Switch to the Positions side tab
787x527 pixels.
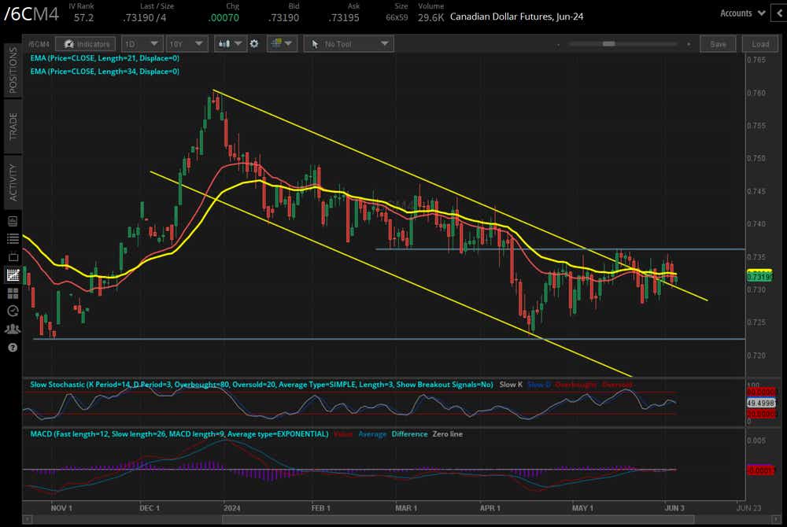(x=13, y=70)
